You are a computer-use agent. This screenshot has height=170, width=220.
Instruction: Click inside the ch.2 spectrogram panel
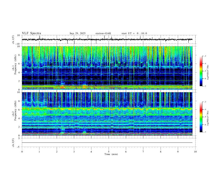[107, 114]
